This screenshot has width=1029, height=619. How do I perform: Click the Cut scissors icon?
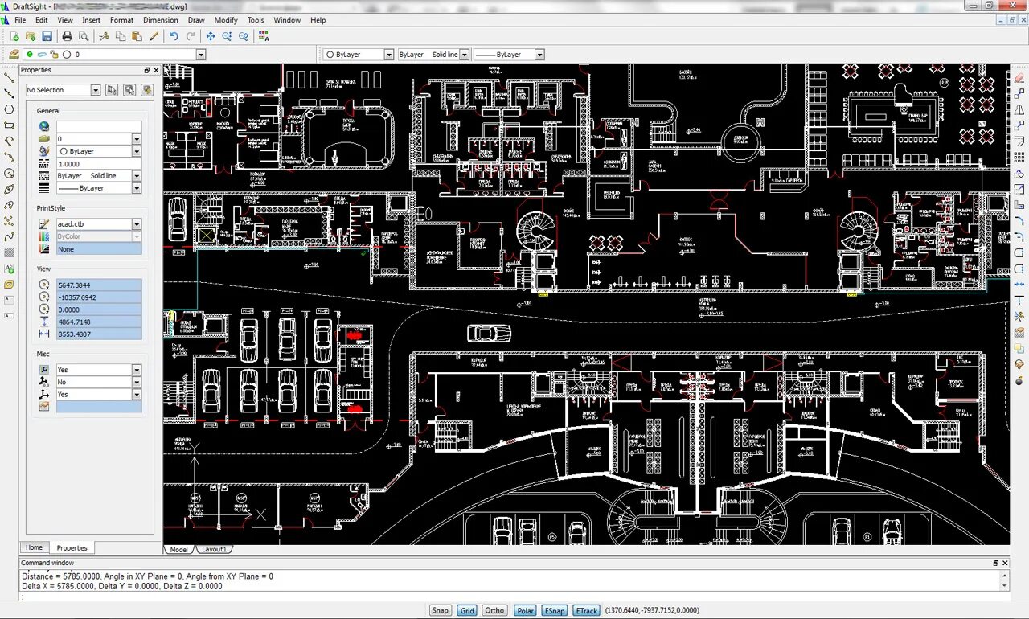click(104, 36)
